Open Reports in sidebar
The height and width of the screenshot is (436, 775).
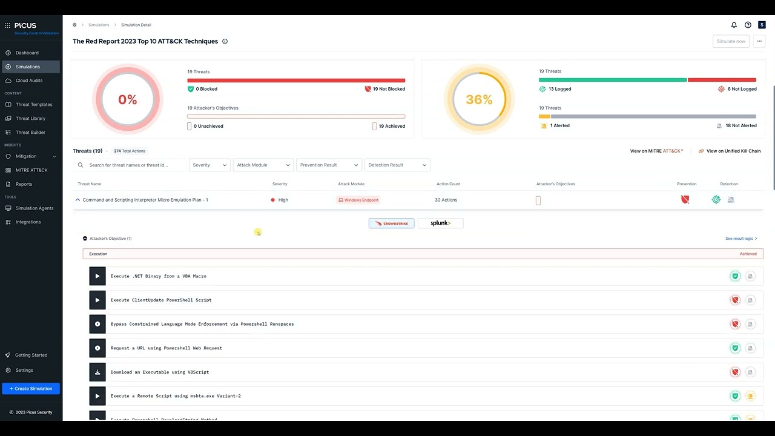31,184
